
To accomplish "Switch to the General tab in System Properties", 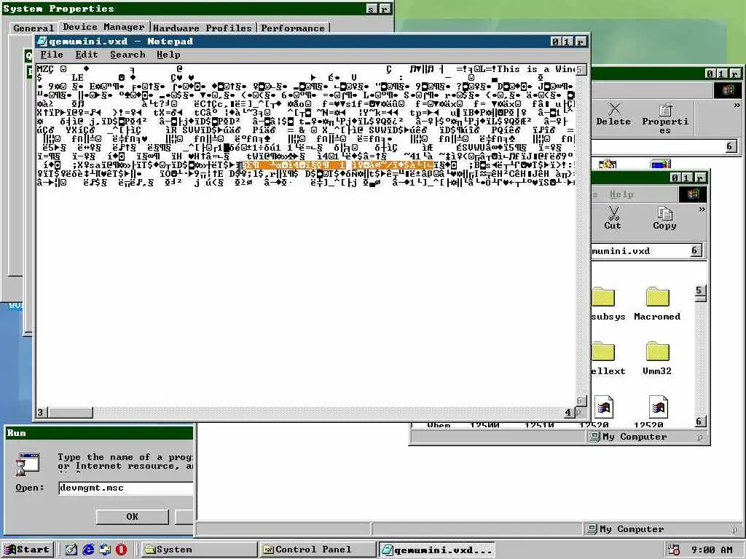I will [x=34, y=28].
